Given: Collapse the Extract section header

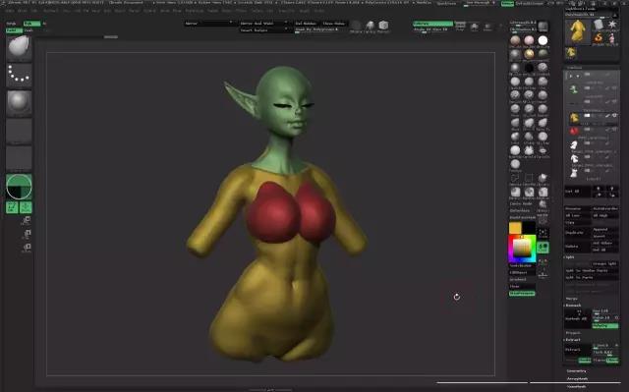Looking at the screenshot, I should [x=572, y=340].
